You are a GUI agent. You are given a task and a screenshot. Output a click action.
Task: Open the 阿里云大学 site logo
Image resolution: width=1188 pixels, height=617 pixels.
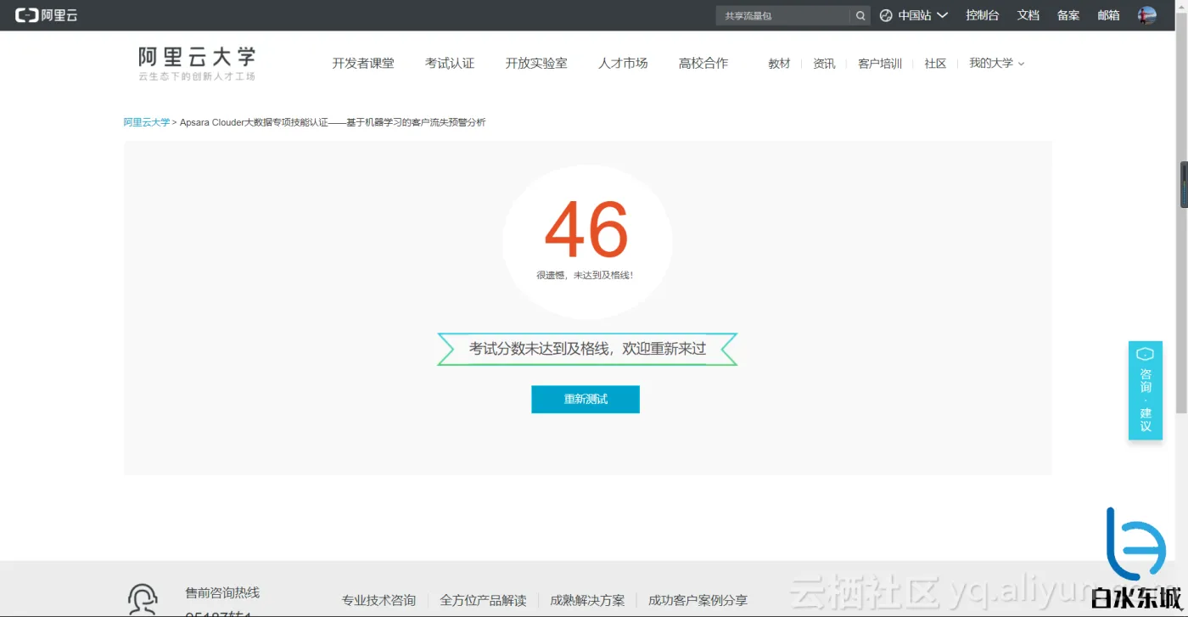[x=197, y=64]
